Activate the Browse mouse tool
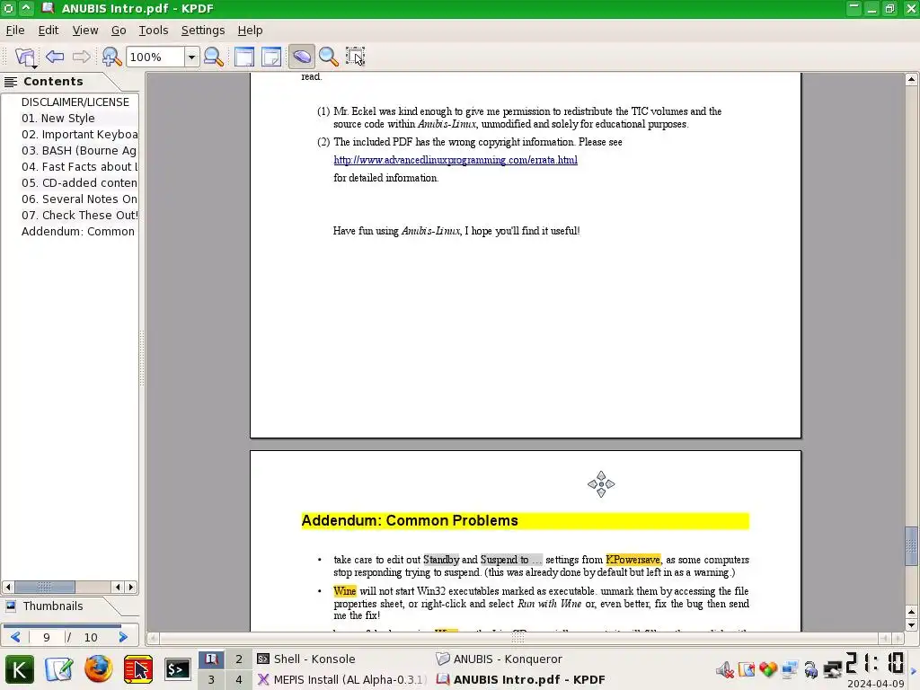Screen dimensions: 920x690 pos(302,57)
